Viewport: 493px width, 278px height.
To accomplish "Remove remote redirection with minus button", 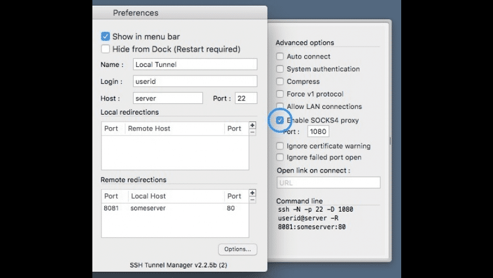I will tap(253, 200).
